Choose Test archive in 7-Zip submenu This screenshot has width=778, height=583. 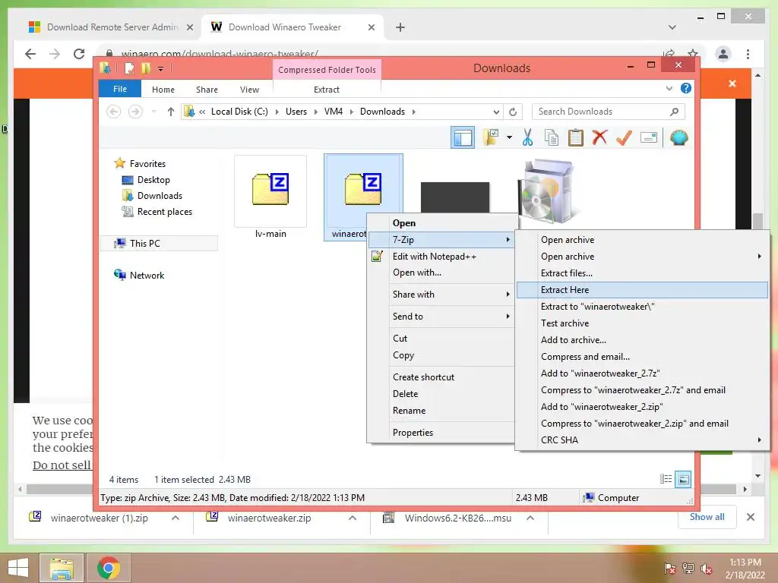[642, 323]
